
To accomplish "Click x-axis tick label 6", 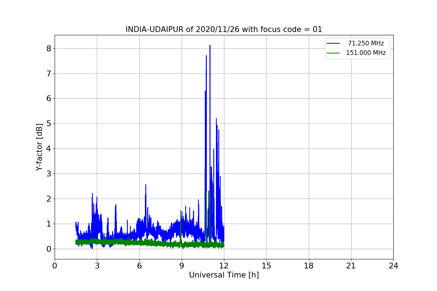I will (x=139, y=266).
